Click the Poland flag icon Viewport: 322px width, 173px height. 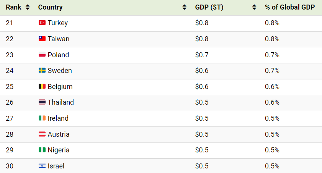pyautogui.click(x=42, y=55)
